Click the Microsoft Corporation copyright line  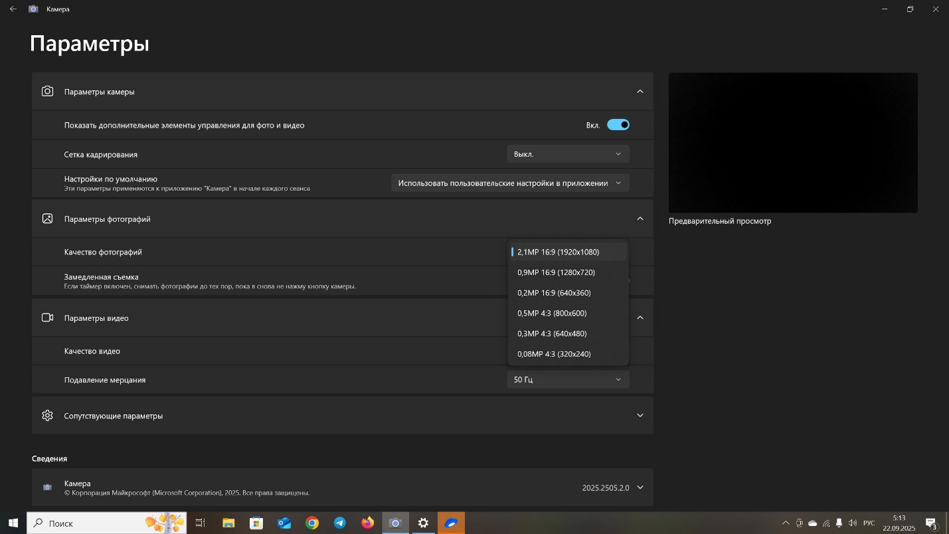tap(187, 493)
